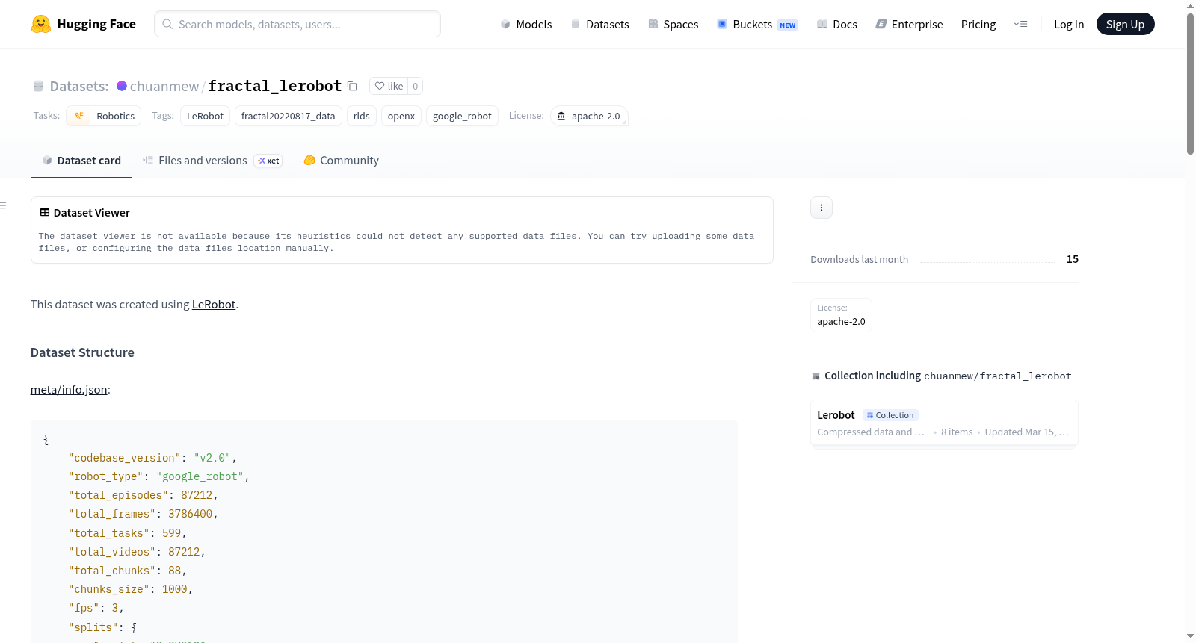The image size is (1196, 643).
Task: Select the google_robot tag
Action: pyautogui.click(x=462, y=116)
